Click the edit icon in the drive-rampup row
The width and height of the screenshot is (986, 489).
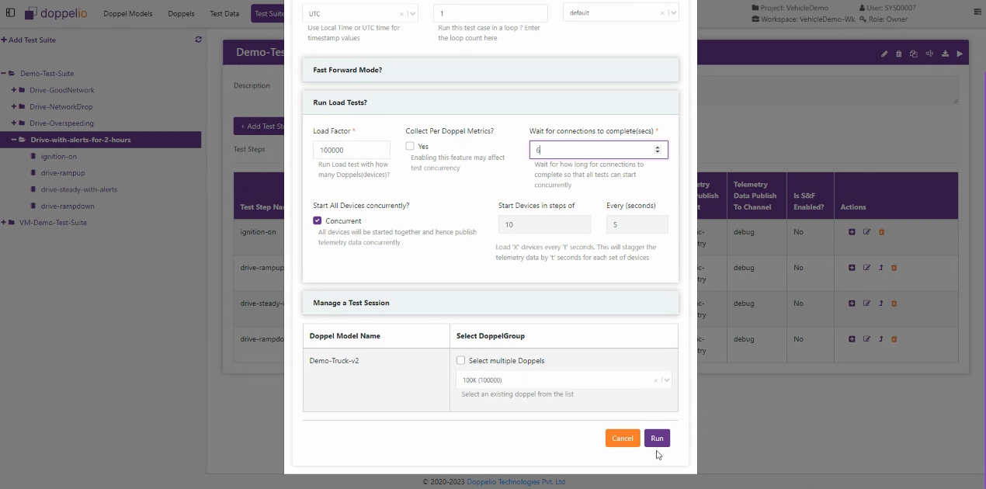click(867, 268)
